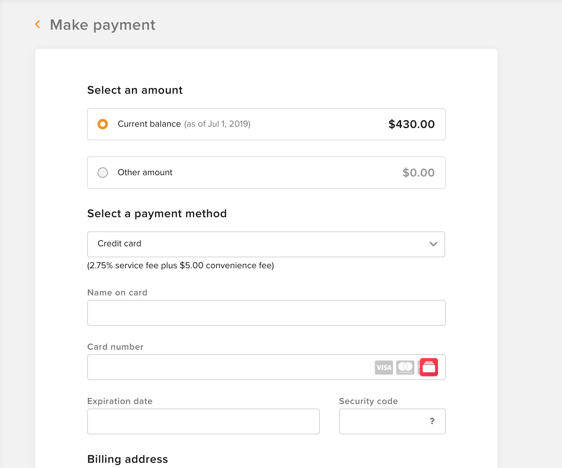This screenshot has height=468, width=562.
Task: Click the Other amount label text
Action: (x=145, y=172)
